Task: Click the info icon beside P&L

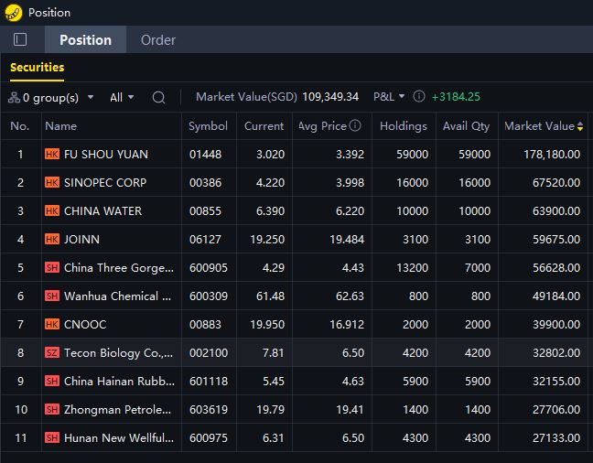Action: (x=419, y=97)
